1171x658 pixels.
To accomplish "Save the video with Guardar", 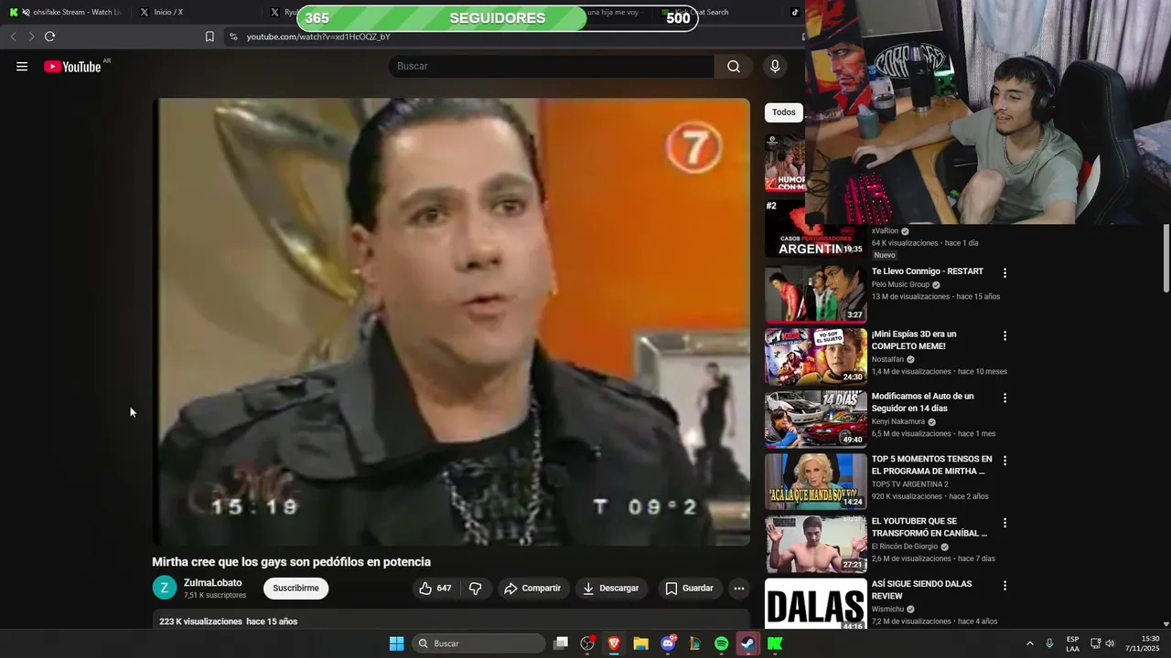I will [689, 589].
